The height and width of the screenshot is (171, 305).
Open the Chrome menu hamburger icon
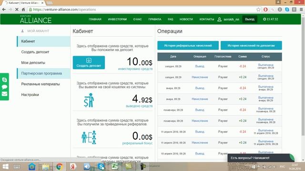point(301,9)
